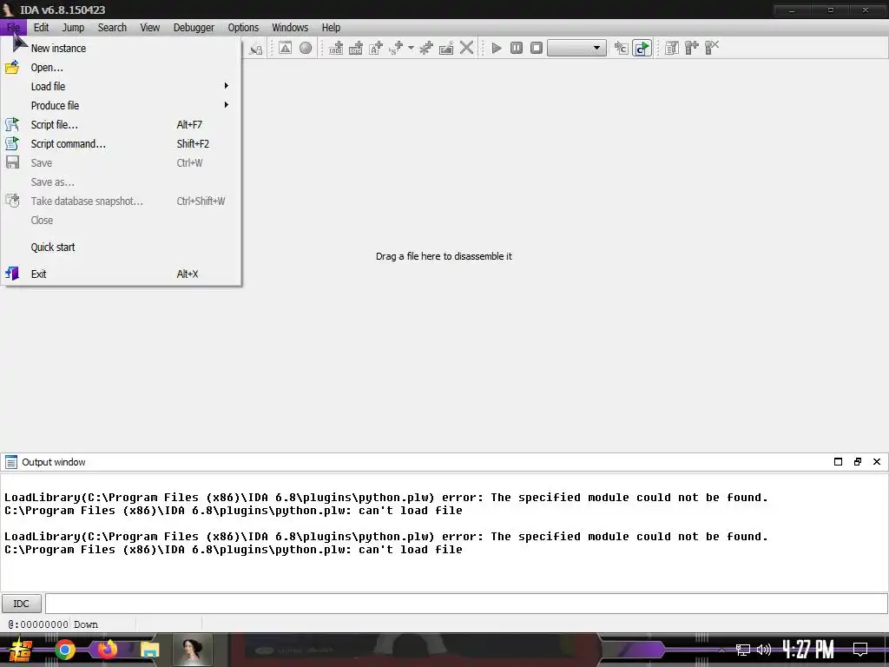
Task: Click the Start button on the taskbar
Action: (21, 650)
